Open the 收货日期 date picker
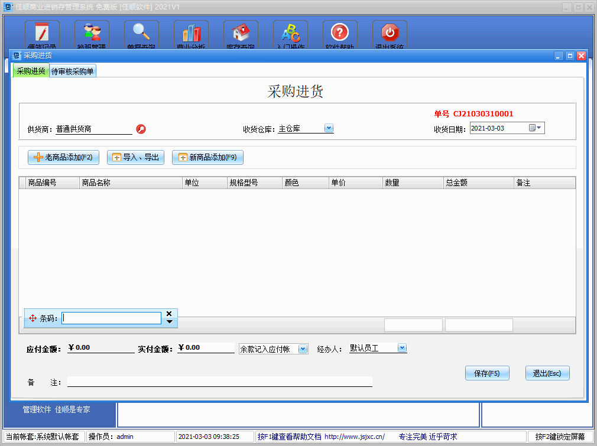This screenshot has width=597, height=446. pos(537,128)
